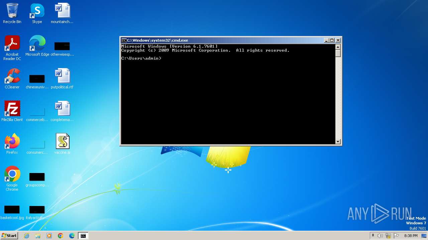Open Edge from the taskbar

pyautogui.click(x=72, y=236)
